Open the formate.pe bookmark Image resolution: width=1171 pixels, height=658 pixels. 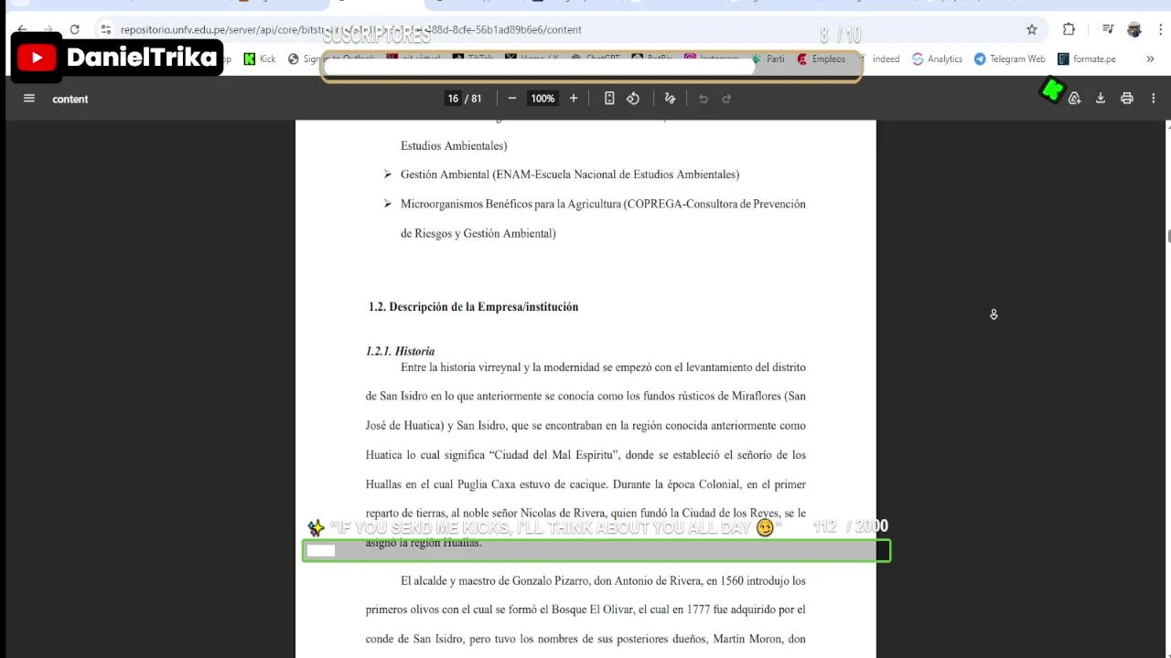point(1087,58)
